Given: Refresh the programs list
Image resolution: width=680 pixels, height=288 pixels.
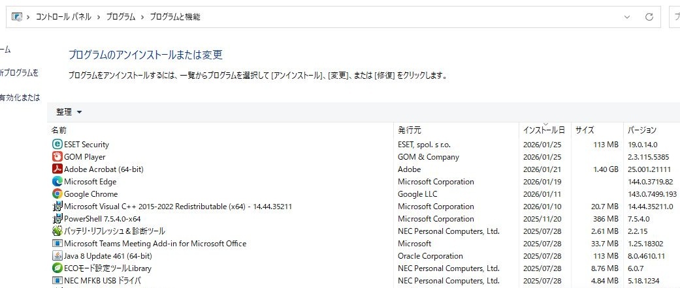Looking at the screenshot, I should pyautogui.click(x=649, y=17).
